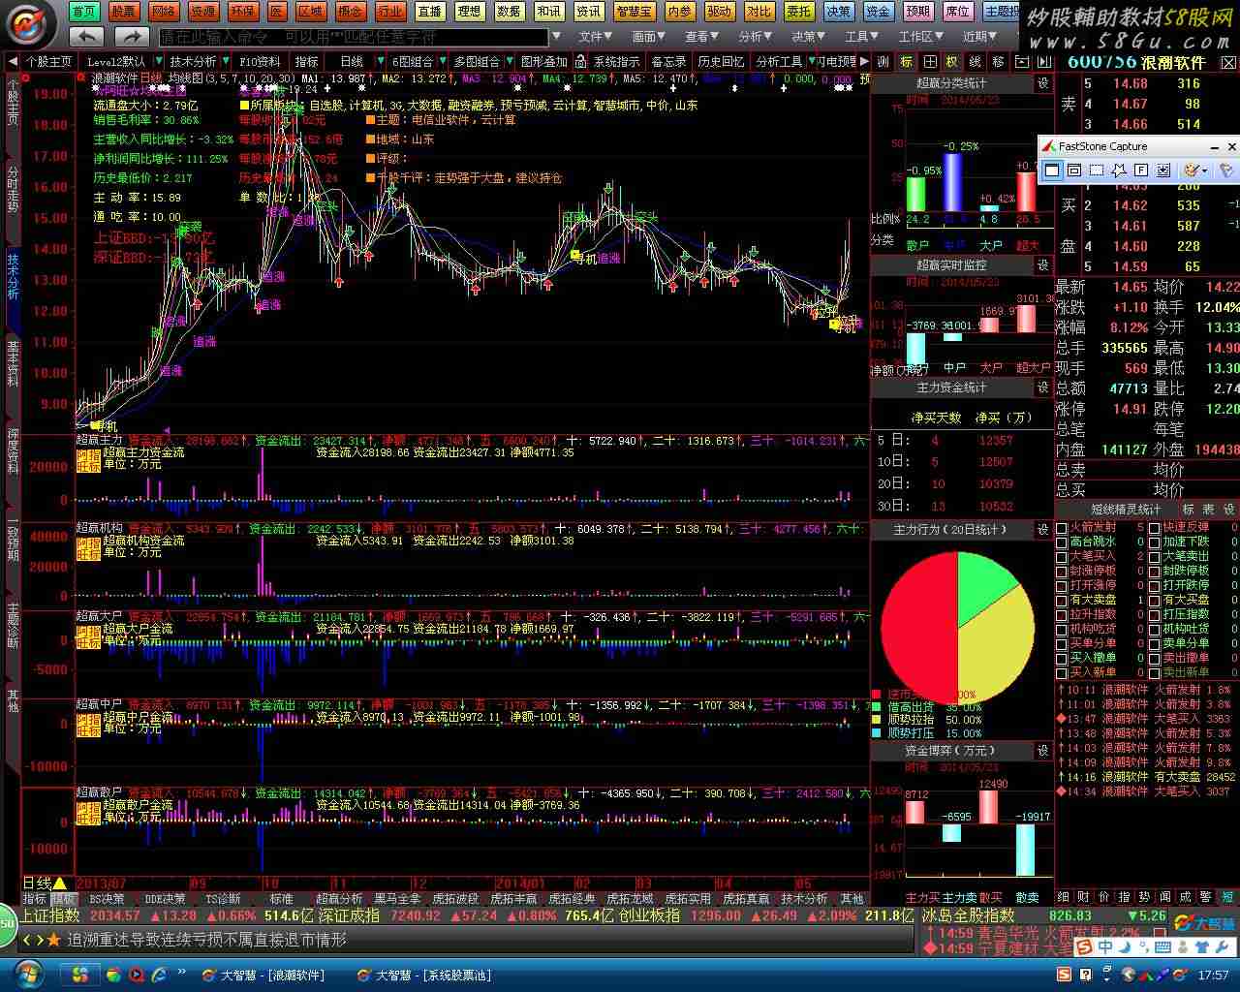The height and width of the screenshot is (992, 1240).
Task: Click the F10资料 button
Action: click(259, 61)
